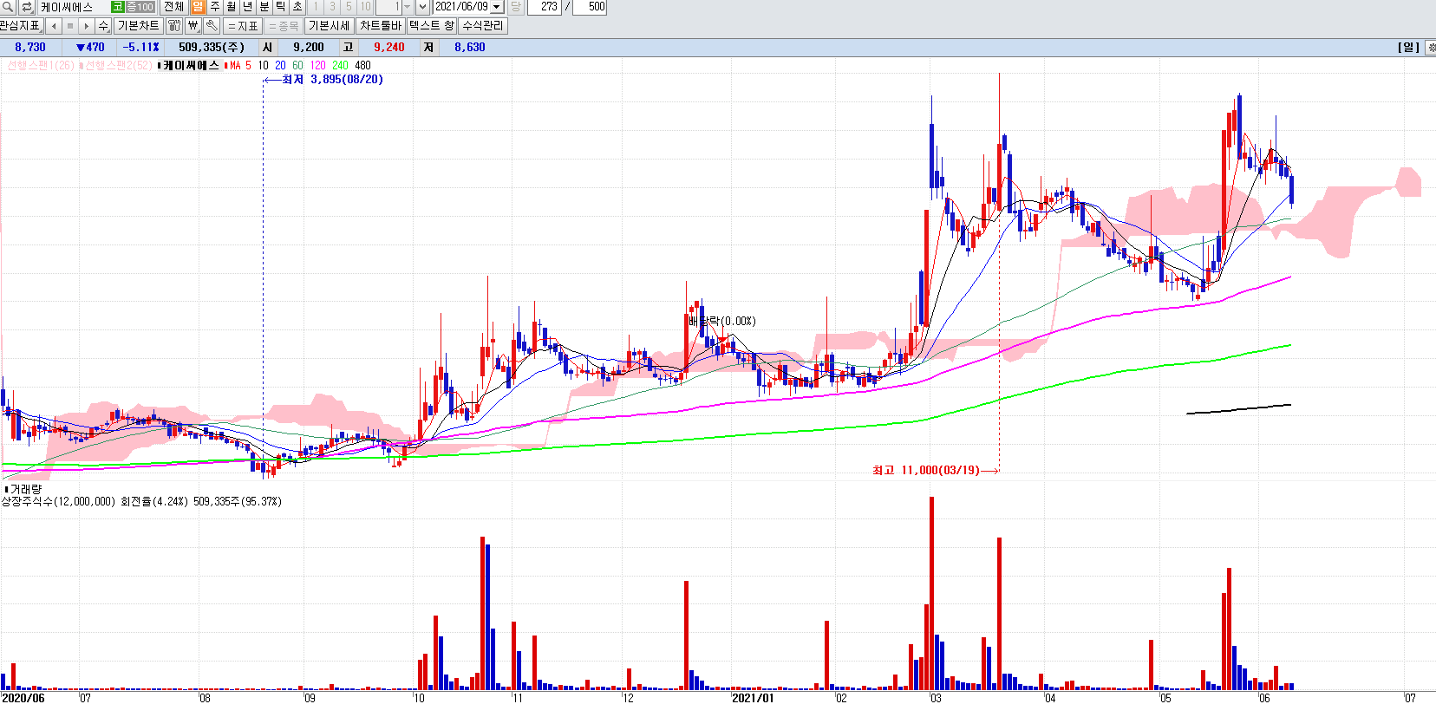
Task: Click the stop square playback button
Action: tap(70, 26)
